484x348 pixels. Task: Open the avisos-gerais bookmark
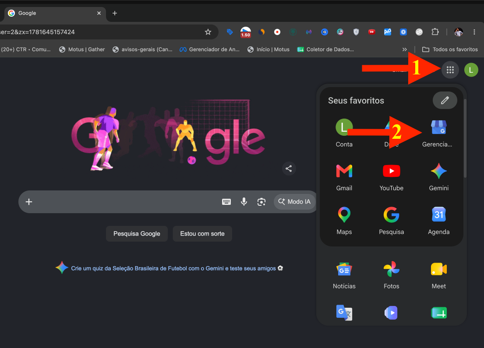[x=143, y=49]
